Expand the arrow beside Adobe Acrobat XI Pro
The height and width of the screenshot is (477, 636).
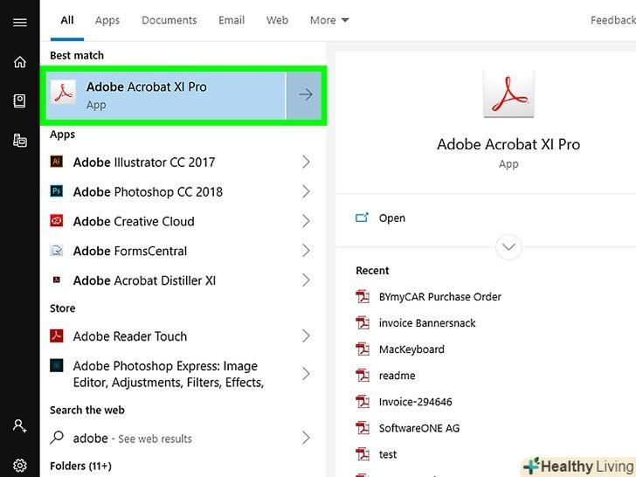[306, 95]
